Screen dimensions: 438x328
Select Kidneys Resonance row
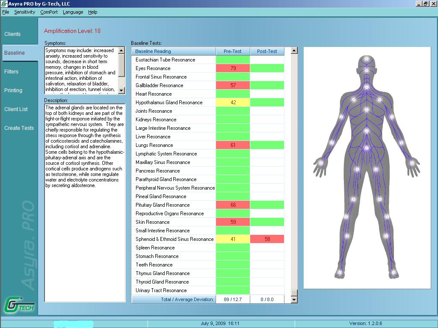point(208,120)
